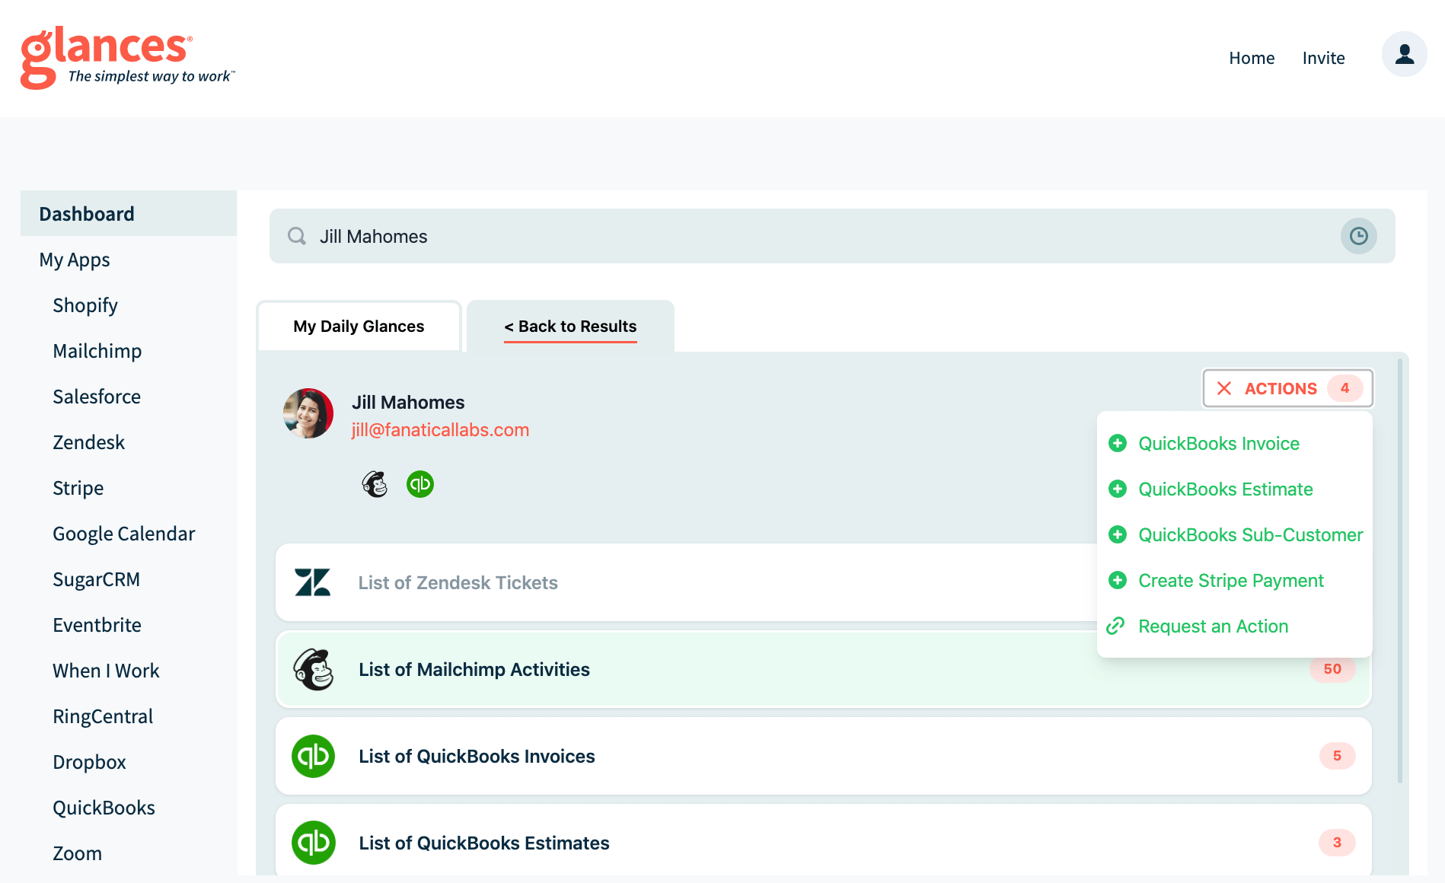1445x883 pixels.
Task: Open Invite in top navigation
Action: pos(1323,58)
